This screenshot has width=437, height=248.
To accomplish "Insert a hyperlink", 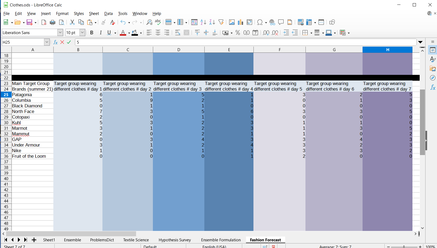I will click(272, 22).
